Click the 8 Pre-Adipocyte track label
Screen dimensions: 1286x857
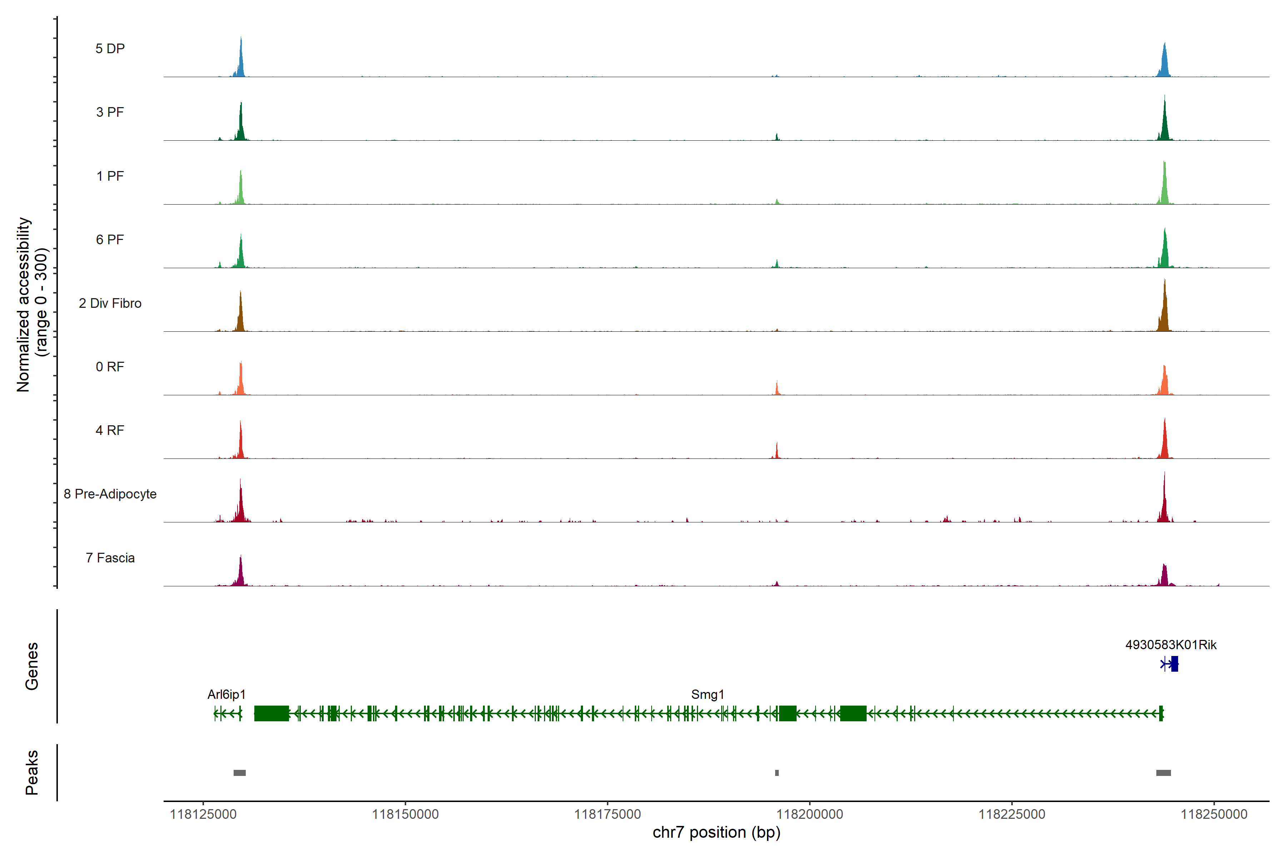(110, 494)
